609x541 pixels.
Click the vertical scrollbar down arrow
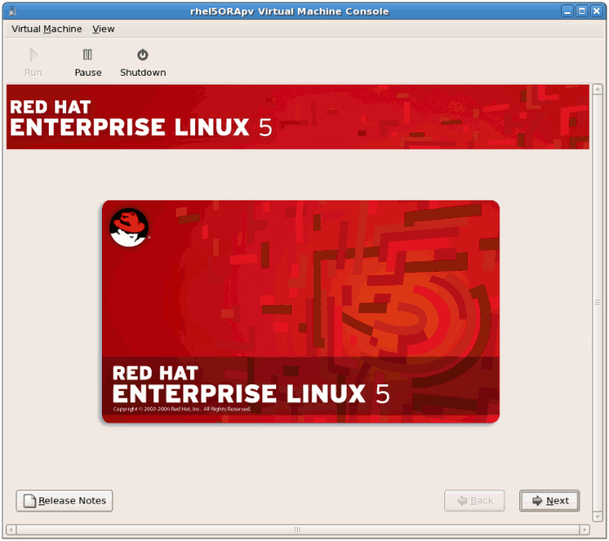click(x=598, y=516)
